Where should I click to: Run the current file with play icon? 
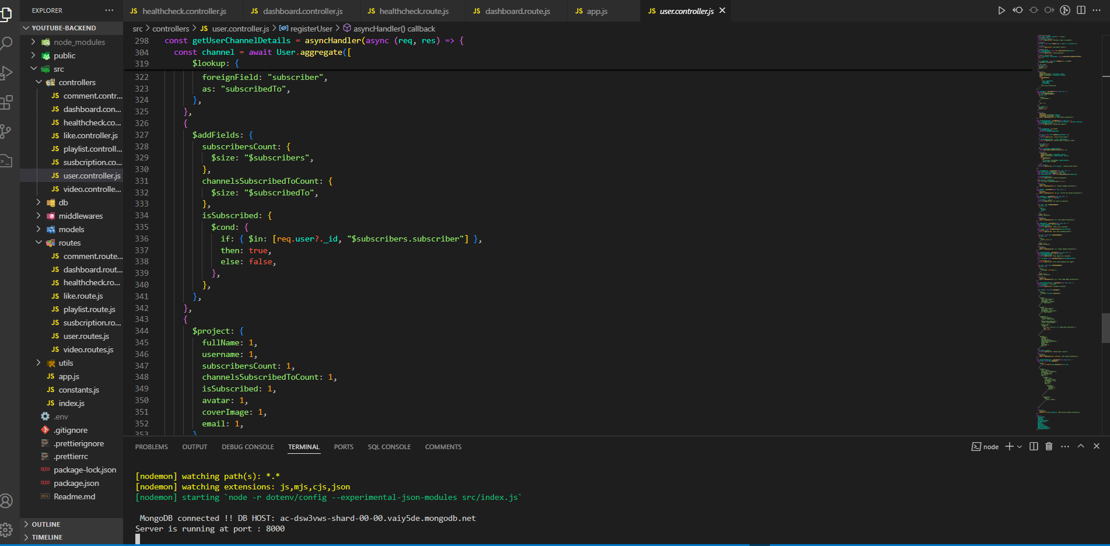1002,10
